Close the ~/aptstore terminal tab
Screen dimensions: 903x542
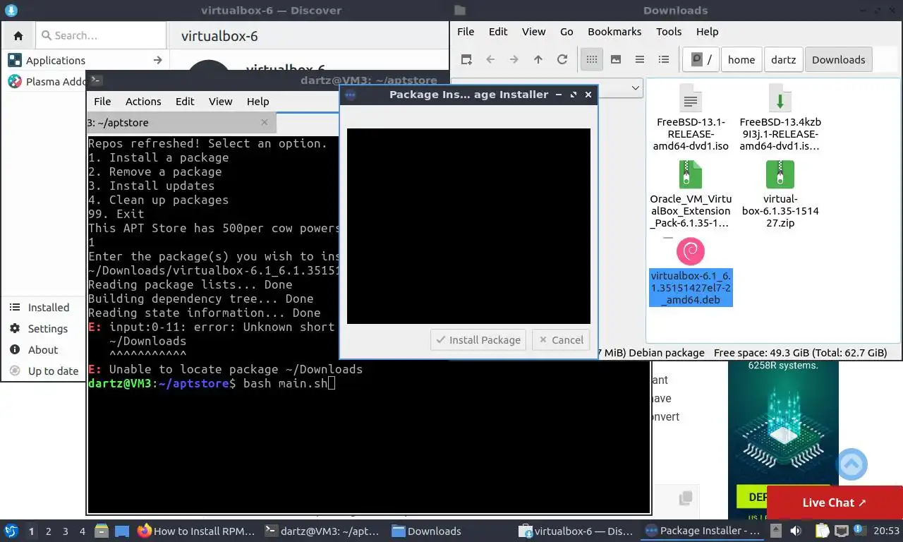pyautogui.click(x=265, y=122)
